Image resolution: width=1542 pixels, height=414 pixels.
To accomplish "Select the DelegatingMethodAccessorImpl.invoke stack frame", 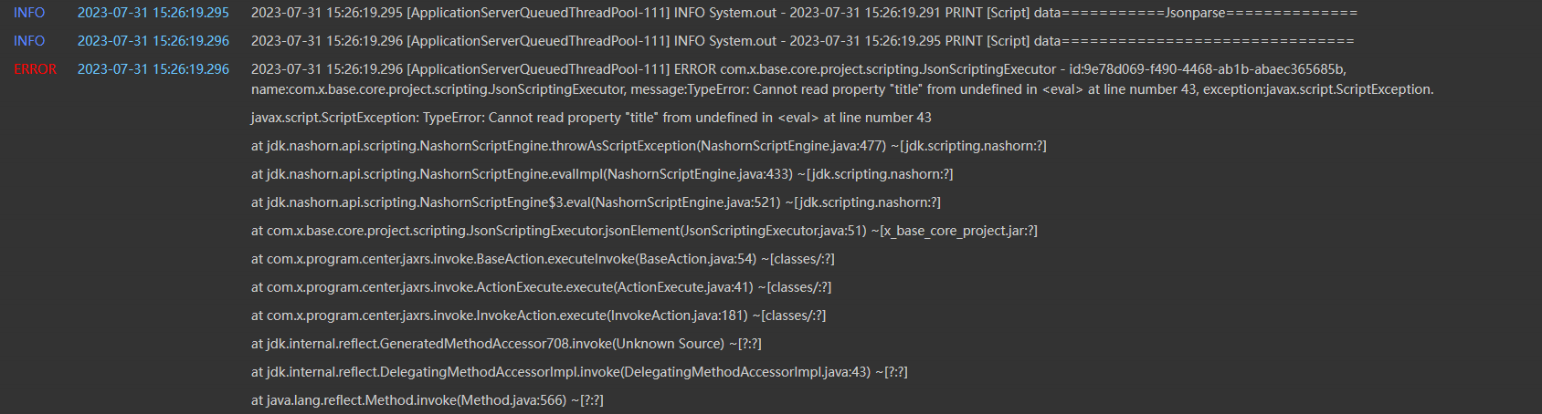I will click(579, 372).
